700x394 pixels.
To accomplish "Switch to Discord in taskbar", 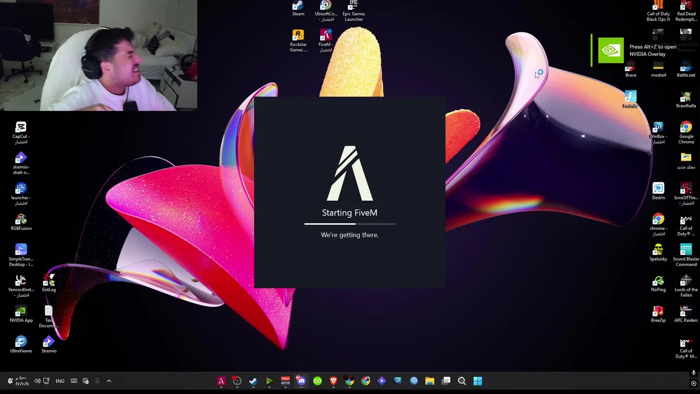I will point(301,381).
